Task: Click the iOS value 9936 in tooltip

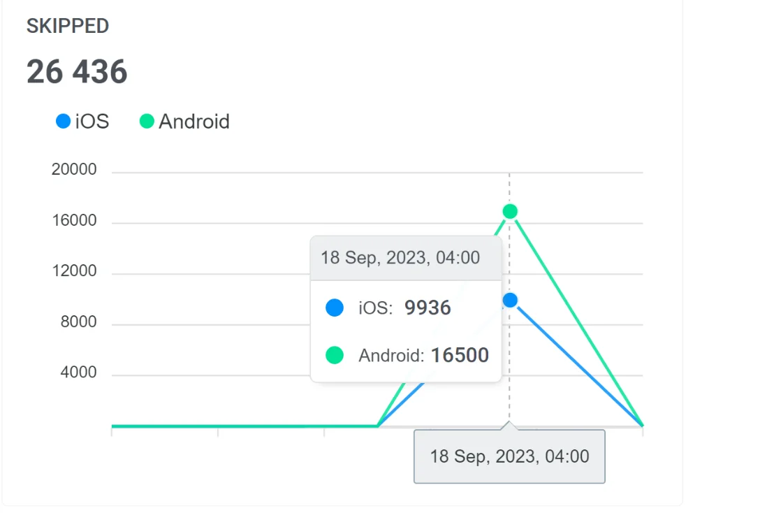Action: [428, 308]
